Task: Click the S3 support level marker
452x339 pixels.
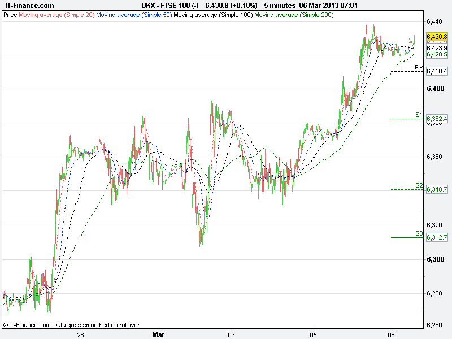Action: click(419, 233)
